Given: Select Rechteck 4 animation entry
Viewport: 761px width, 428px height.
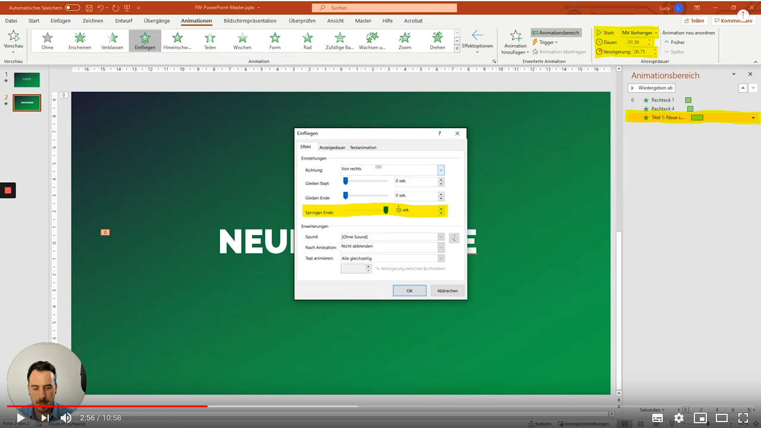Looking at the screenshot, I should 662,109.
